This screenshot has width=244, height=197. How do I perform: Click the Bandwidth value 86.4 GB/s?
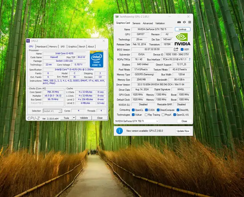coord(180,80)
